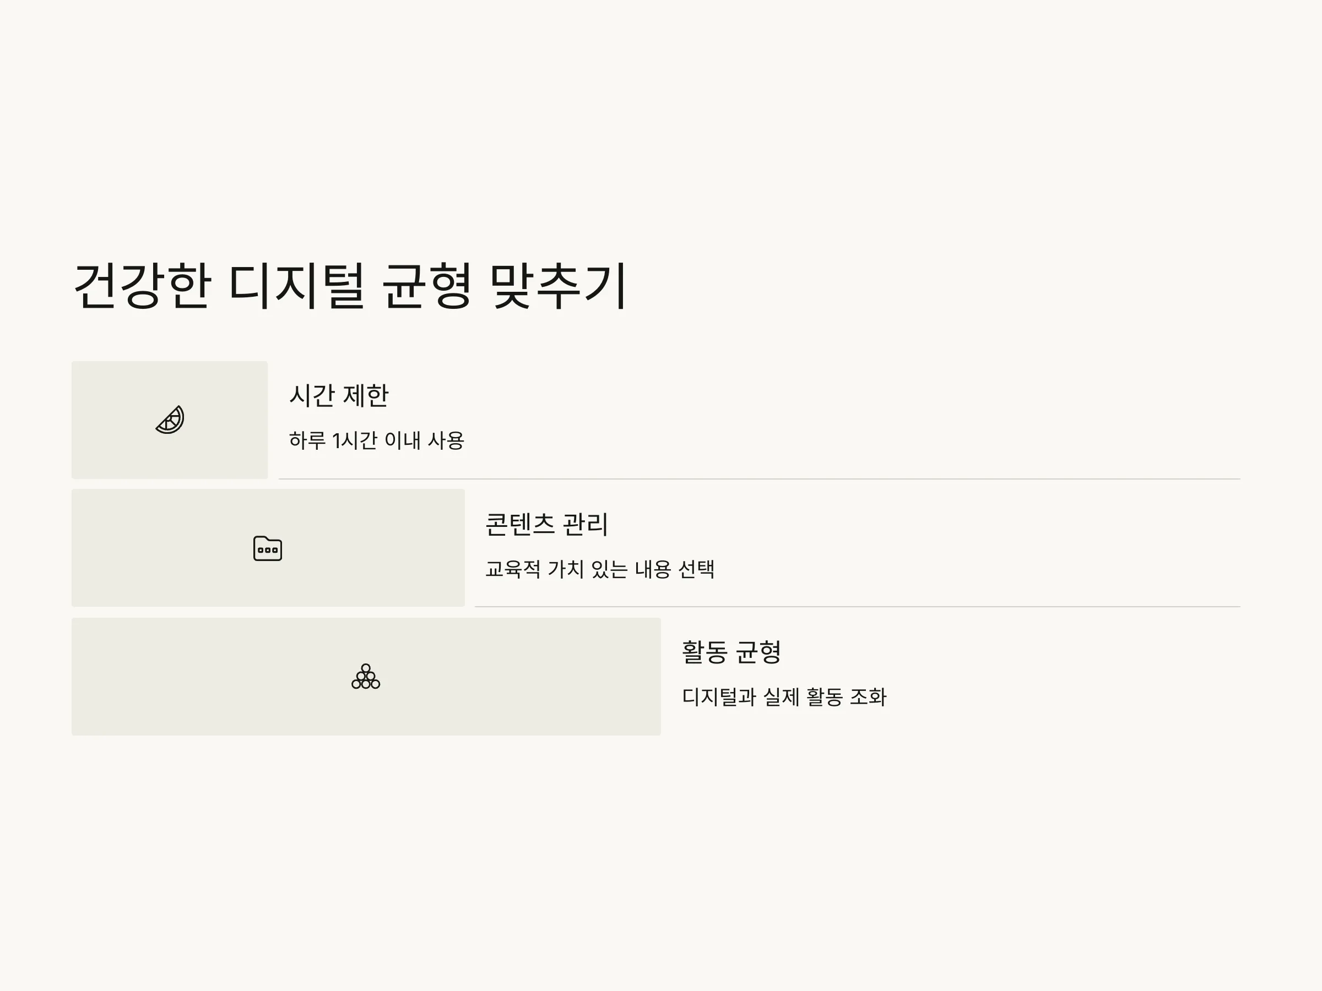Select the 활동 균형 heading
This screenshot has height=991, width=1322.
732,652
